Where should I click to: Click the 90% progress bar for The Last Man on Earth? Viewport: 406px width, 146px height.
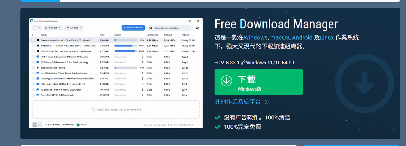pyautogui.click(x=126, y=51)
